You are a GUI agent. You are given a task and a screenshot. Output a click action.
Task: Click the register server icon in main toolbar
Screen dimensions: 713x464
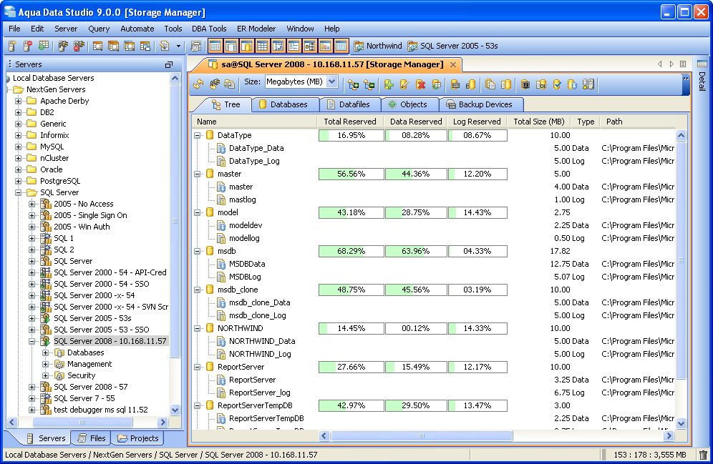12,46
